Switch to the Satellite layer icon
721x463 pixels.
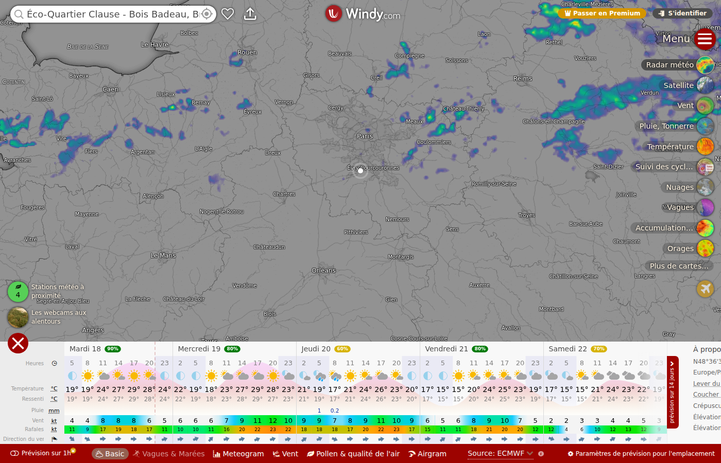(x=705, y=85)
